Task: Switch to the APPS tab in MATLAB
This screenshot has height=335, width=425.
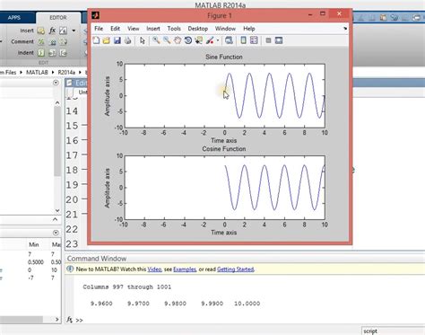Action: [x=14, y=18]
